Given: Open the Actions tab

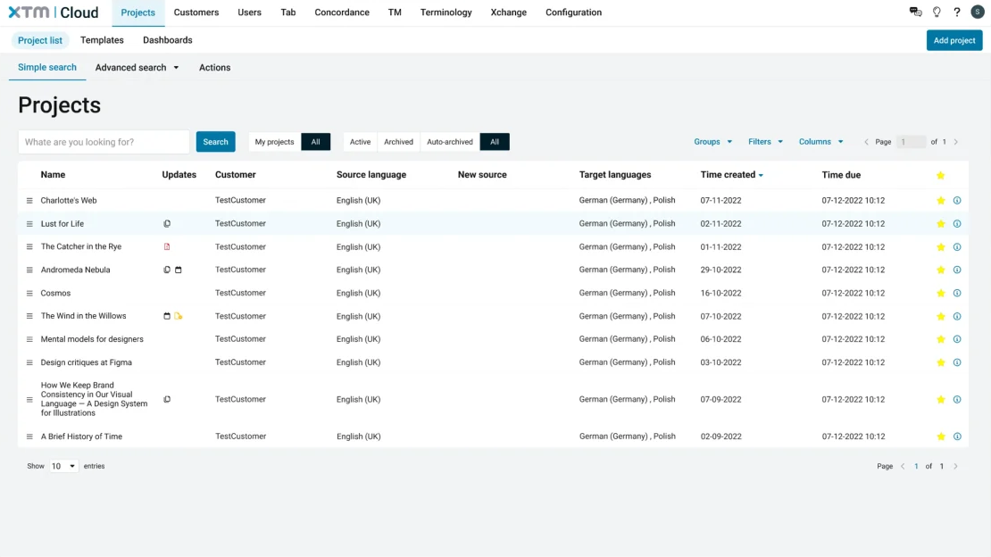Looking at the screenshot, I should coord(215,68).
